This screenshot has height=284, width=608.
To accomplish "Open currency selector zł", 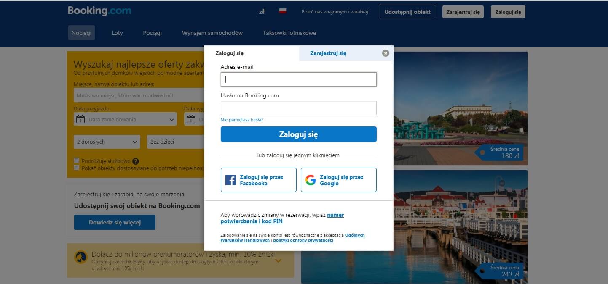I will 262,12.
